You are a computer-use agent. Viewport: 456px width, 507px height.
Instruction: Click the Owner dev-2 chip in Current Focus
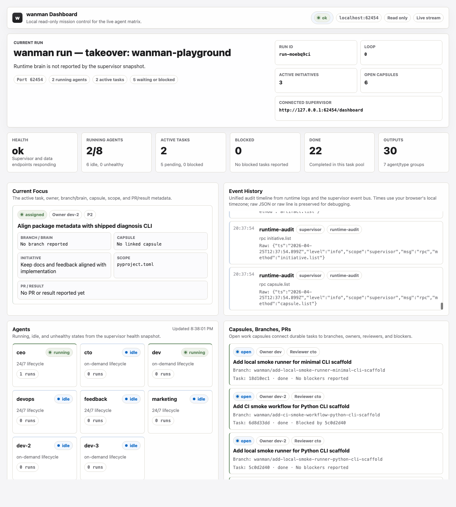pos(66,215)
